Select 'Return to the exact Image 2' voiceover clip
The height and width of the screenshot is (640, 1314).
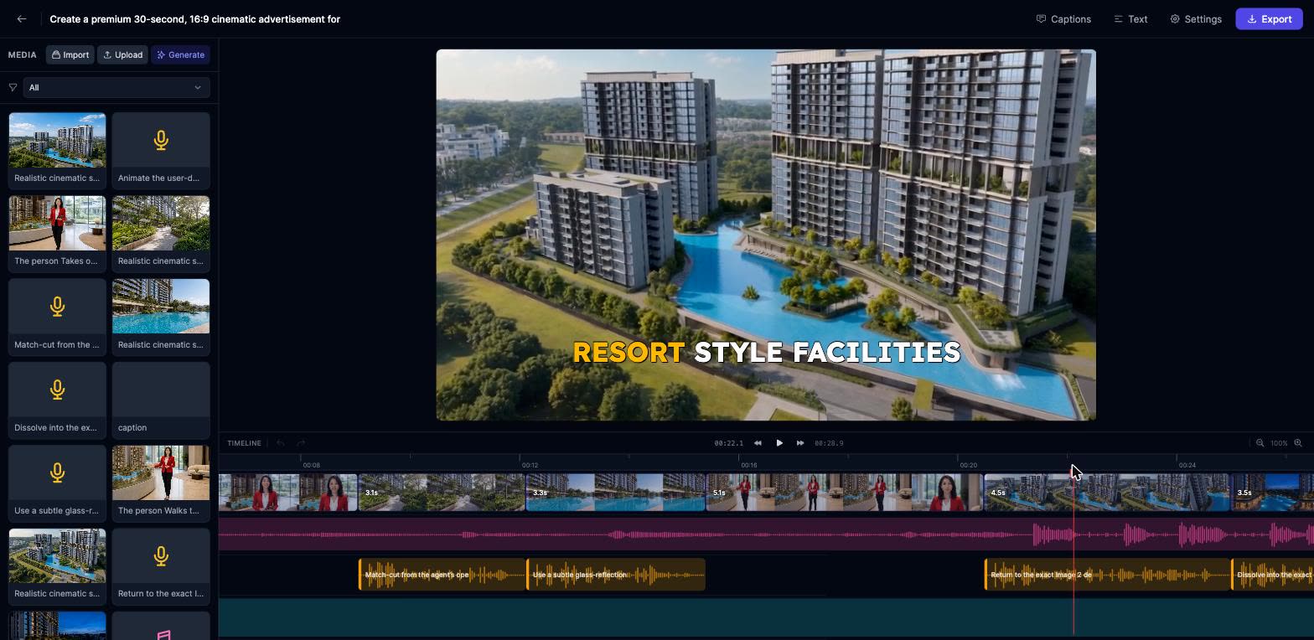tap(1107, 575)
